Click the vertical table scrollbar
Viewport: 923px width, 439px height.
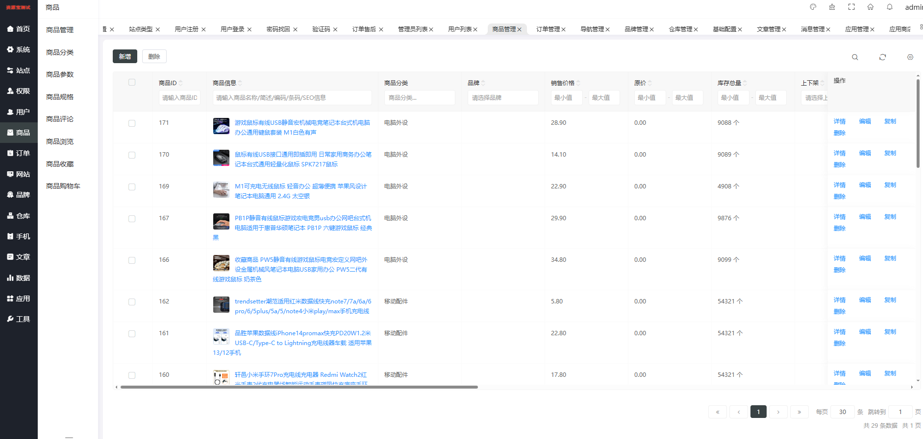coord(918,123)
